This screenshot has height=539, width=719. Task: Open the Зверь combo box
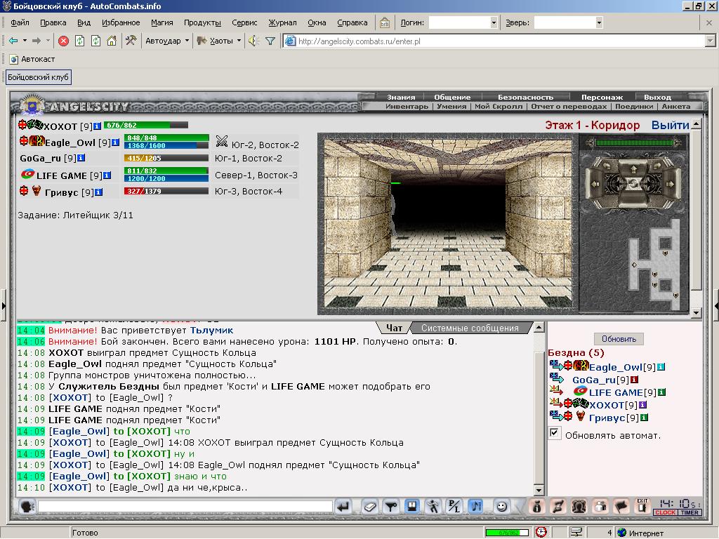(x=568, y=22)
